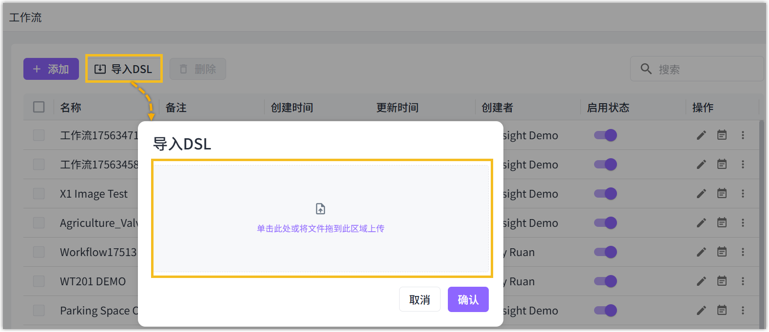
Task: Open log icon for Agriculture_Valv row
Action: point(722,223)
